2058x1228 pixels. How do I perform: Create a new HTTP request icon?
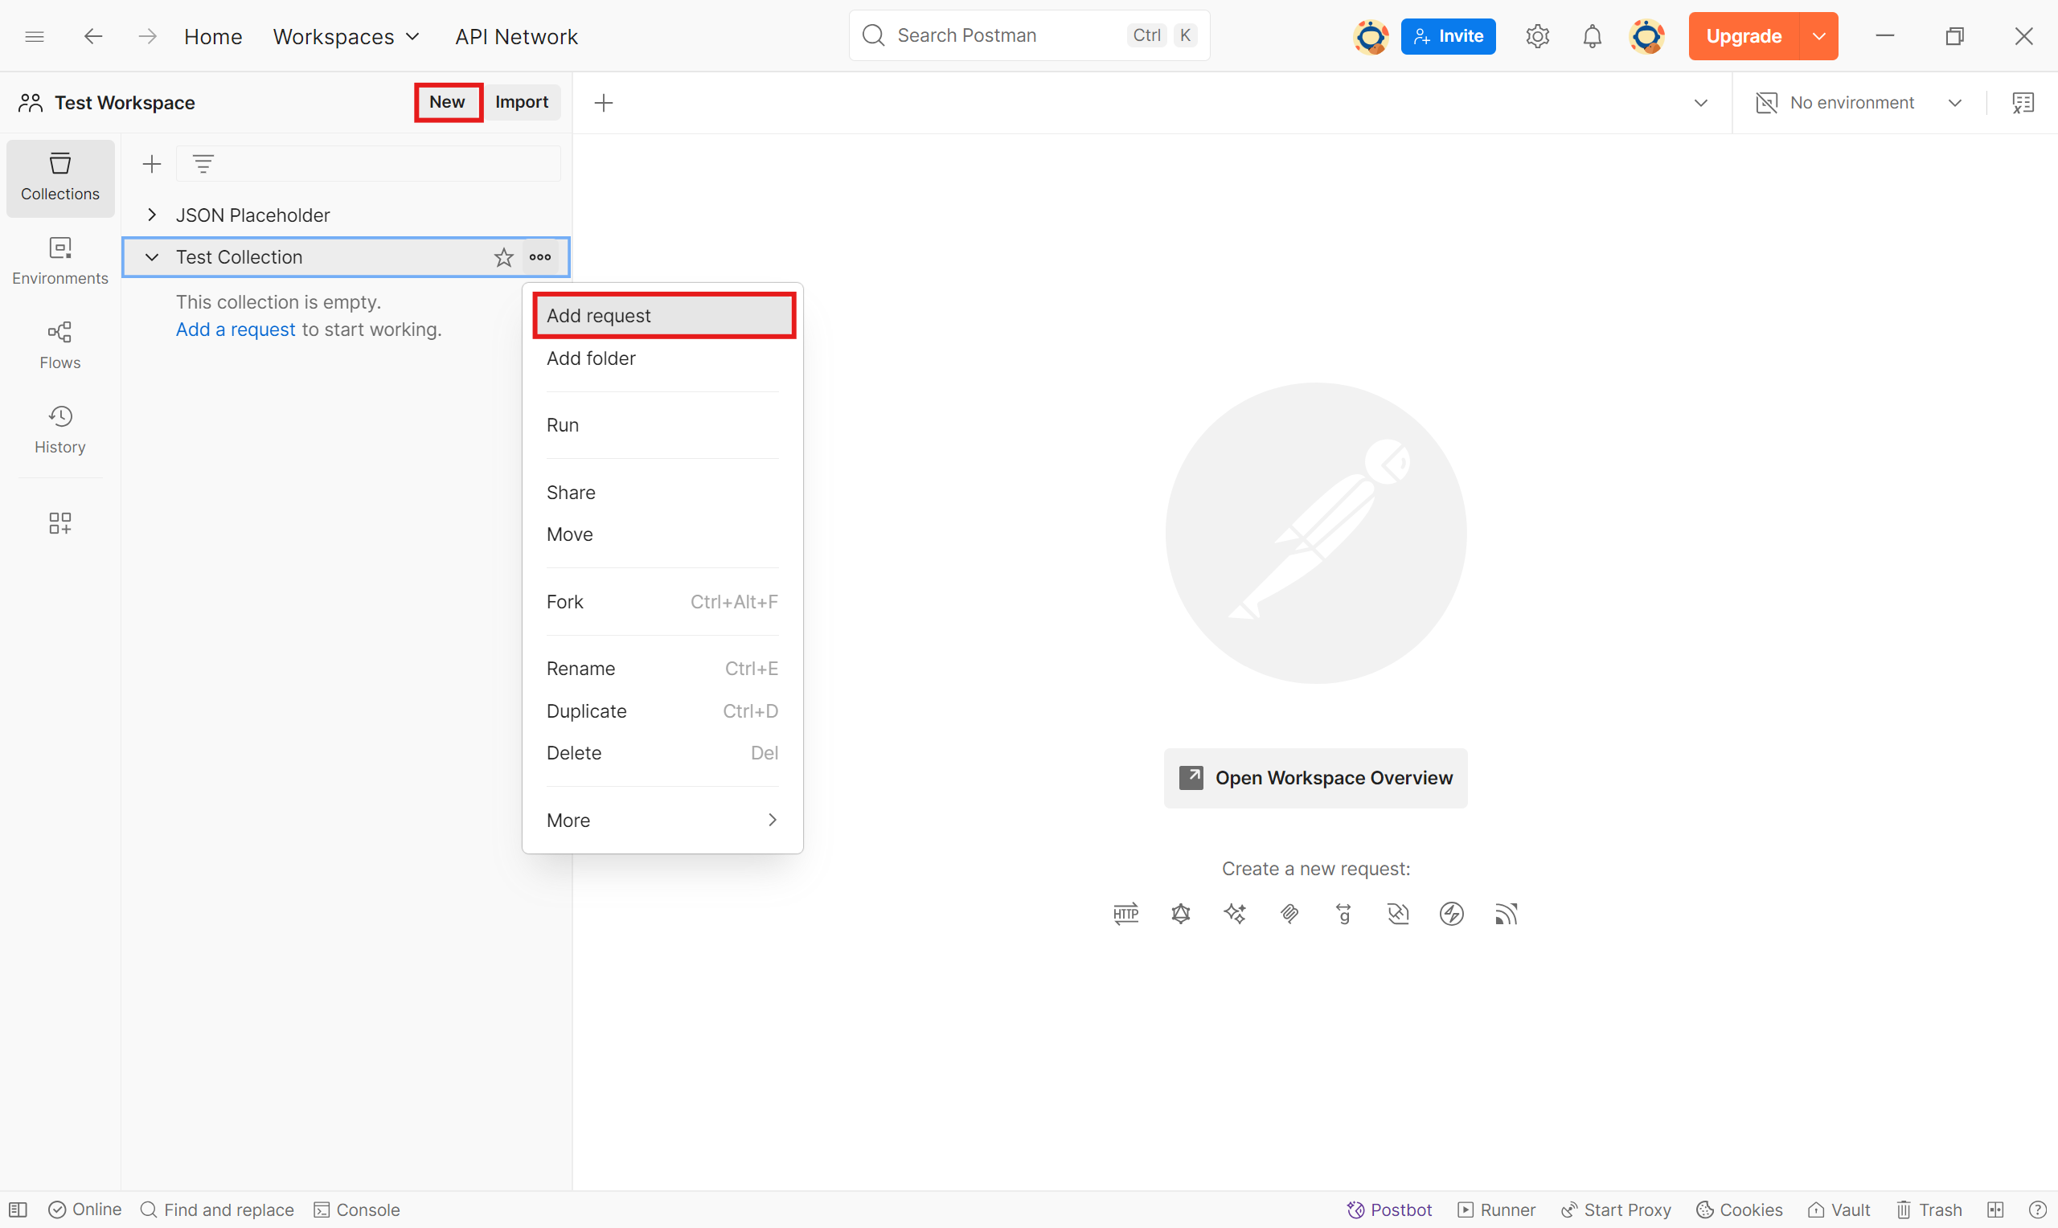[1126, 914]
